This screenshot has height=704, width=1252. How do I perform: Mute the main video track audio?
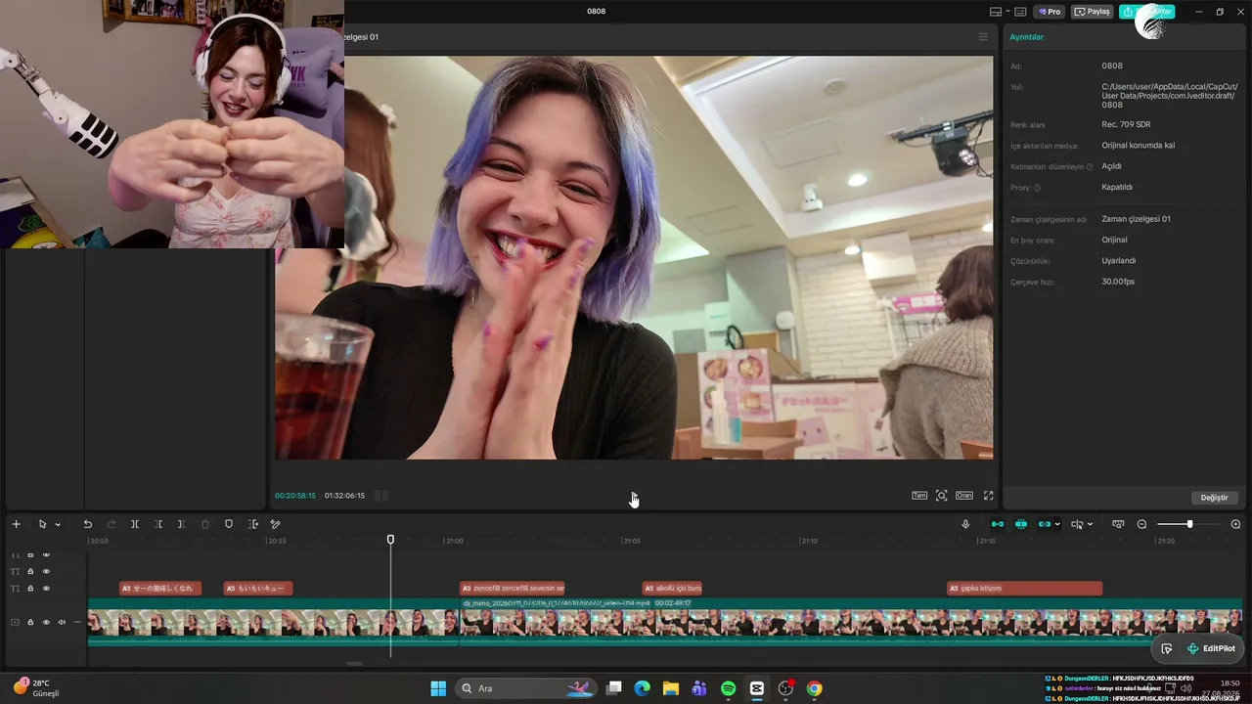(x=62, y=622)
